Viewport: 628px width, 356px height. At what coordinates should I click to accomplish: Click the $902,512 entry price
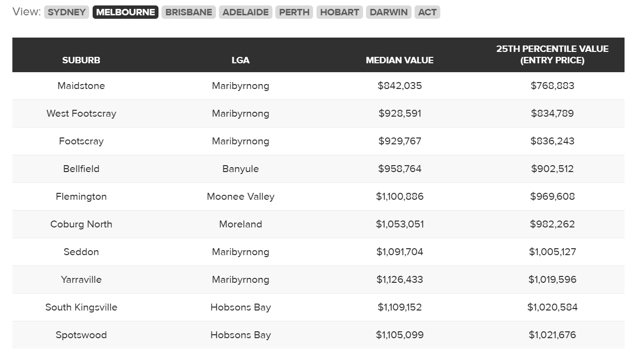click(x=552, y=169)
